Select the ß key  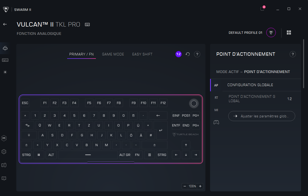click(133, 116)
